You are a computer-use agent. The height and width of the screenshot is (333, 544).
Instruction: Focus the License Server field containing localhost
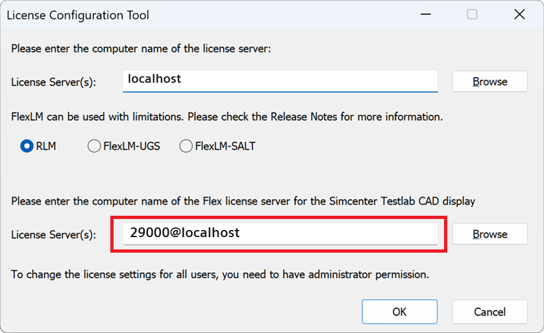coord(280,82)
